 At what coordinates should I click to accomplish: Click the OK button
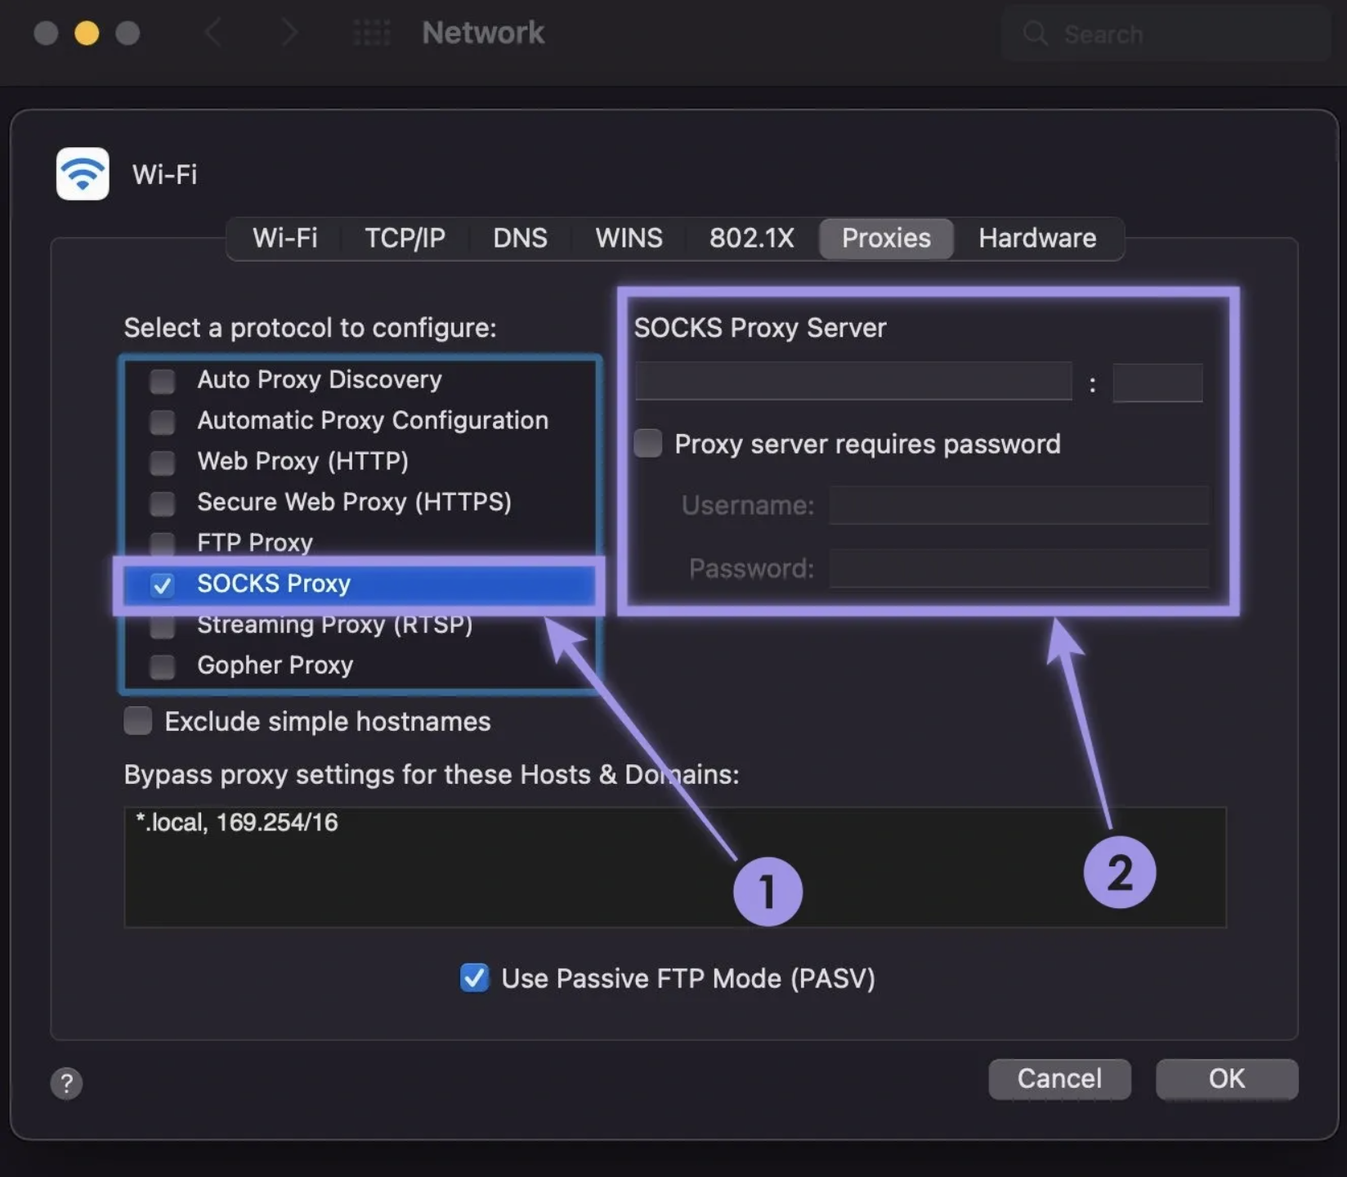(1226, 1079)
